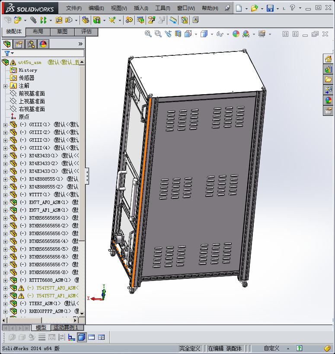Open the FeatureManager design tree tab
This screenshot has width=335, height=354.
(x=7, y=44)
